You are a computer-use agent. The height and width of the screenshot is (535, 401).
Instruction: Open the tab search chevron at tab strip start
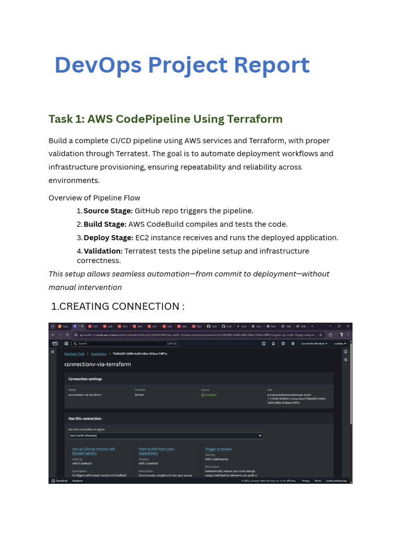pyautogui.click(x=53, y=327)
